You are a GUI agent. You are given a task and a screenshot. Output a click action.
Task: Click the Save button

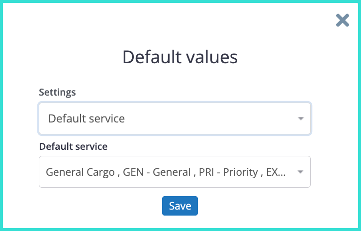pos(180,206)
